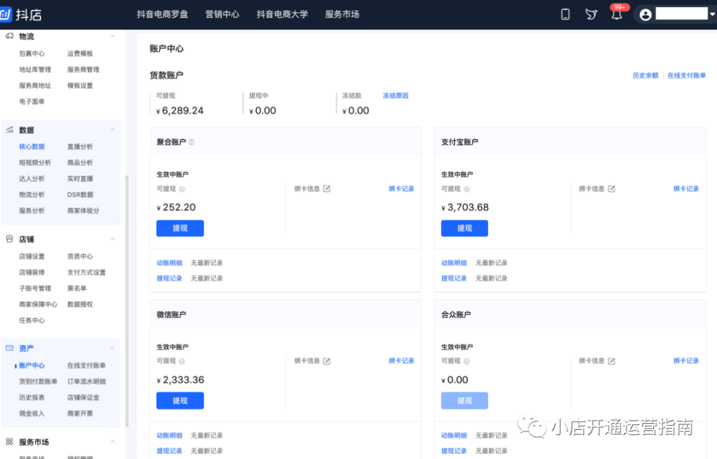Click the username field in header
Viewport: 717px width, 459px height.
tap(682, 14)
